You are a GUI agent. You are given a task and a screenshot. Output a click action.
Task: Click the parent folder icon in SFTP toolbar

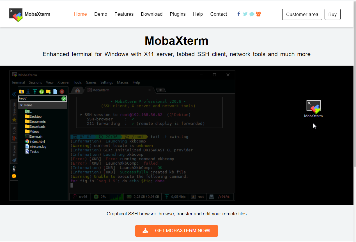[22, 91]
